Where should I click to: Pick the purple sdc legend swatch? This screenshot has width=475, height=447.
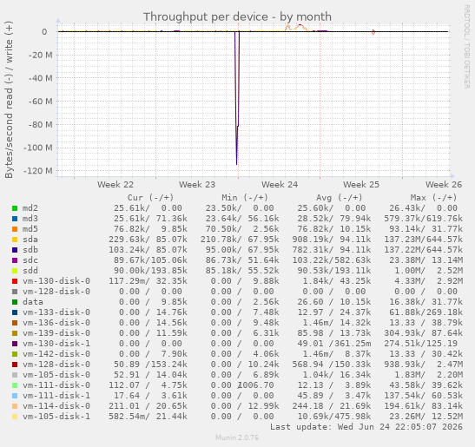[x=15, y=260]
